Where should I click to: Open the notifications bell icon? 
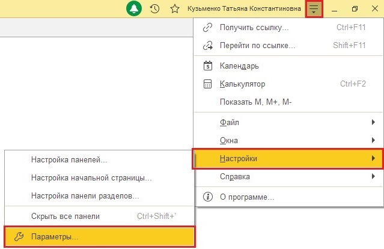134,8
